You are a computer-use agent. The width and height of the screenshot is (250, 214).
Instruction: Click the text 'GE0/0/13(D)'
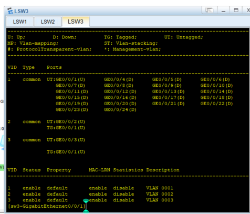(x=168, y=91)
